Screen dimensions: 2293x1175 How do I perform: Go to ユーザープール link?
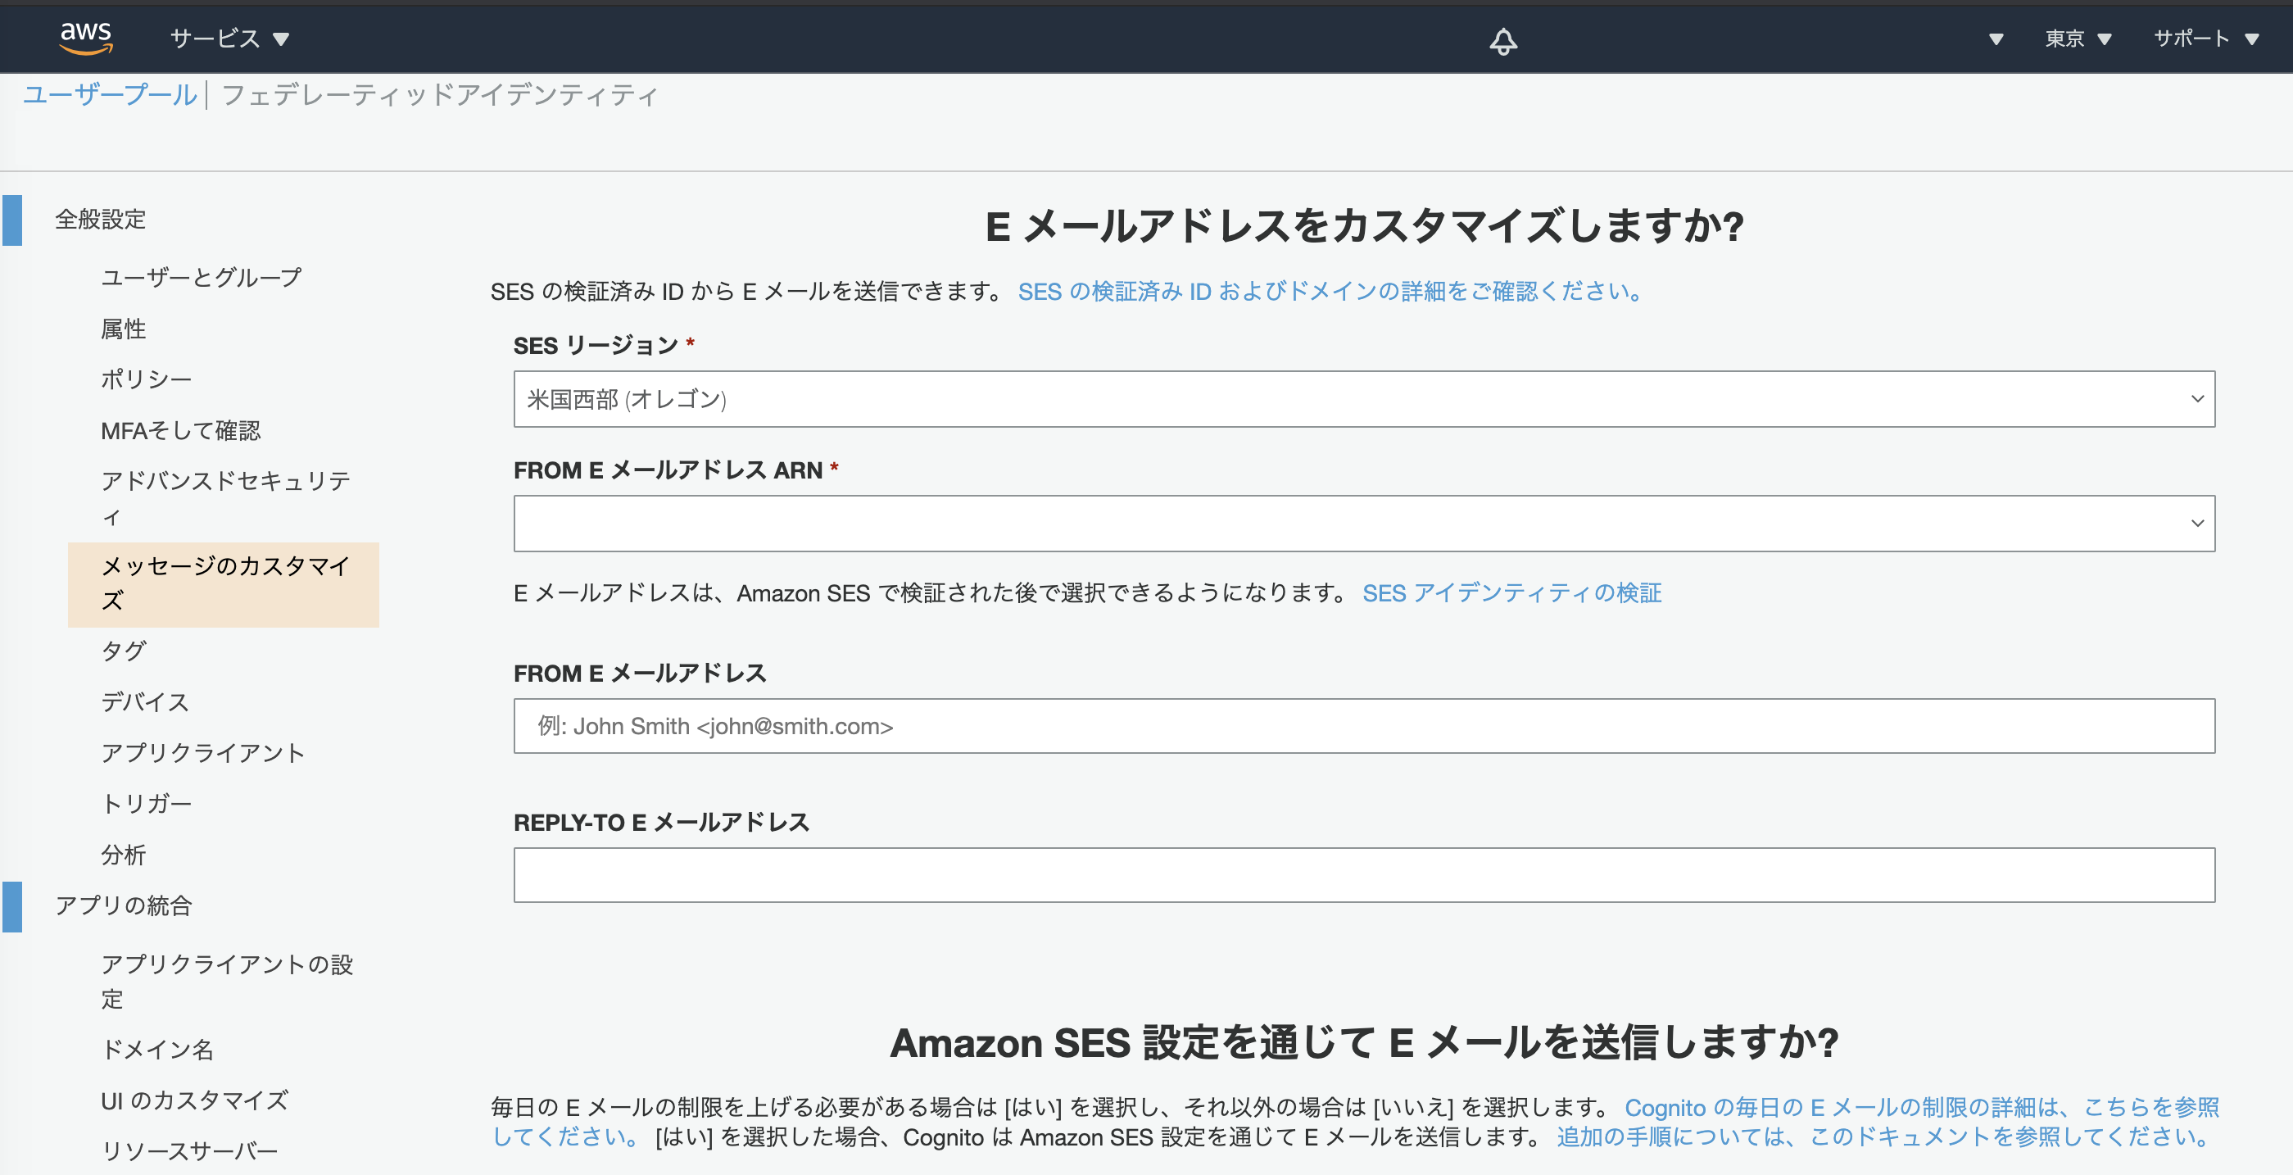[x=110, y=94]
